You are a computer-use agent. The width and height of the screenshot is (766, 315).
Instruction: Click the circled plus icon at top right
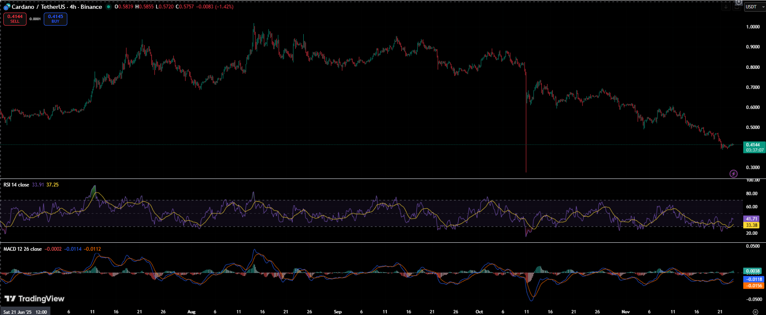point(738,2)
